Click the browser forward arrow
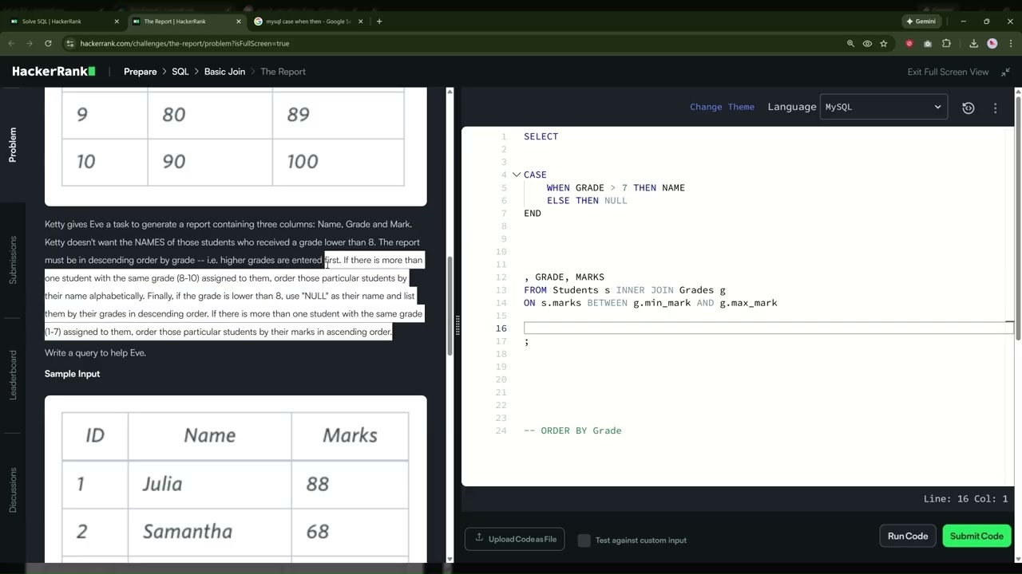1022x574 pixels. 30,43
